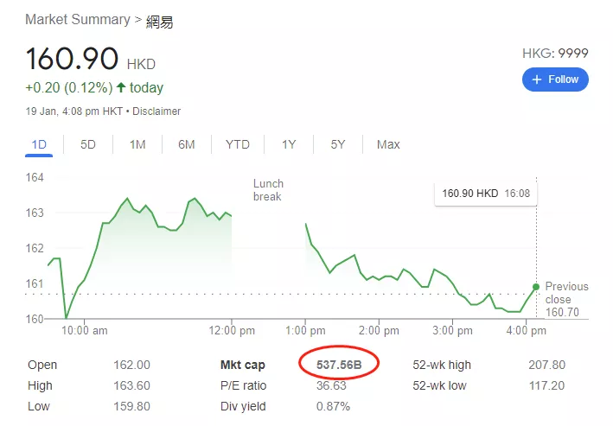Switch to the 5Y tab
Screen dimensions: 613x426
coord(338,144)
